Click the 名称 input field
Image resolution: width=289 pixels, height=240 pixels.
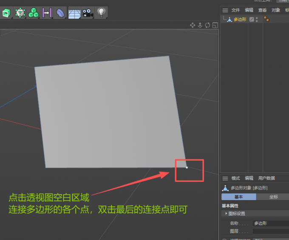270,223
